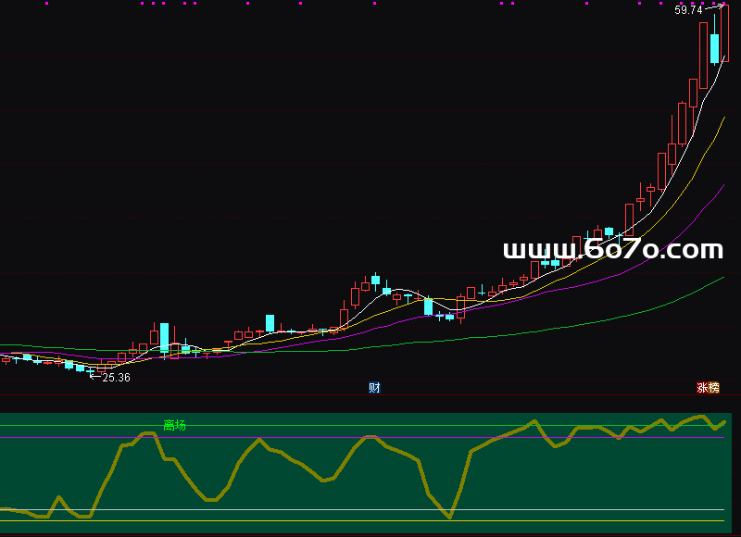
Task: Click the white horizontal line in indicator panel
Action: 370,510
